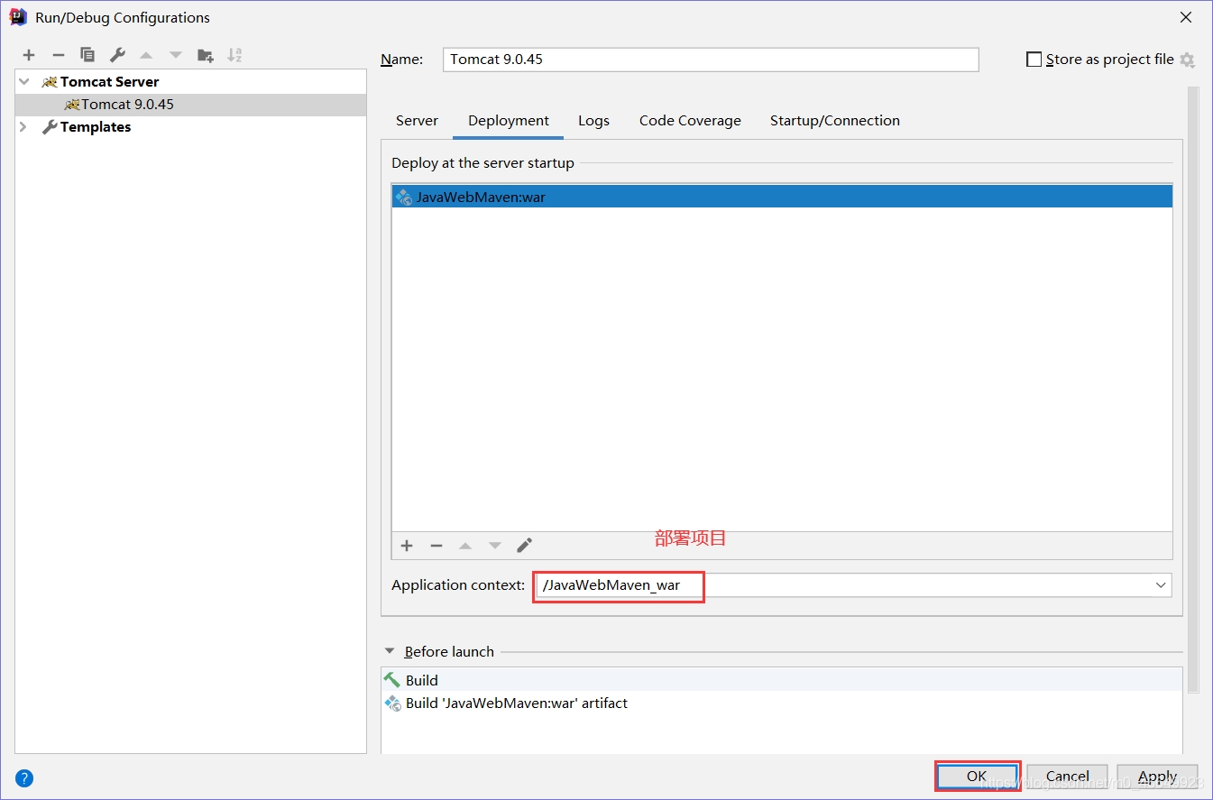This screenshot has width=1213, height=800.
Task: Switch to the Server tab
Action: tap(417, 121)
